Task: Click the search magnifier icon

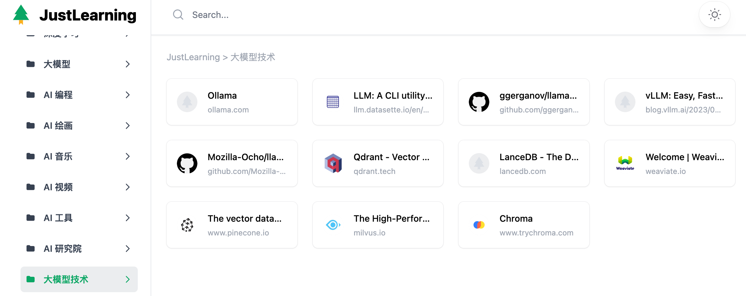Action: tap(178, 15)
